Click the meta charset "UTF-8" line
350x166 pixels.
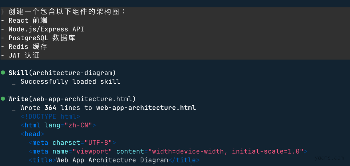(72, 143)
